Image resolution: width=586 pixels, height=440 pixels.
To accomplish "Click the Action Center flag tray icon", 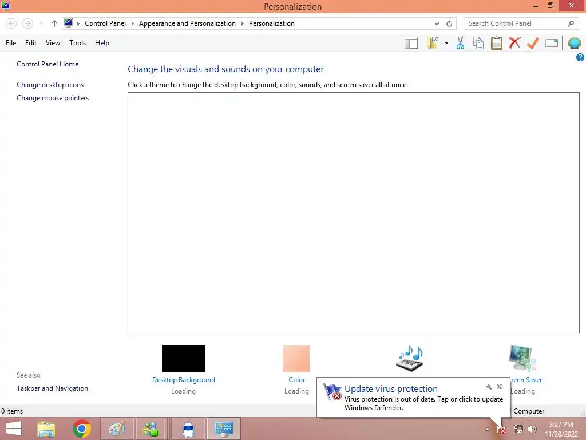I will [x=501, y=429].
